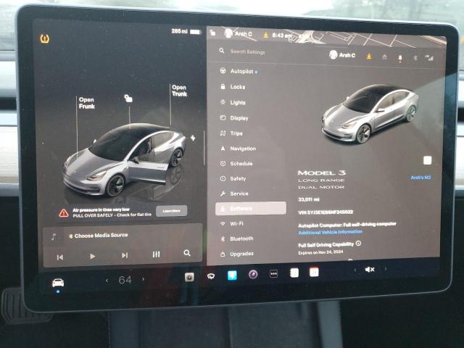The height and width of the screenshot is (348, 464).
Task: Click the Search Settings field
Action: click(247, 51)
